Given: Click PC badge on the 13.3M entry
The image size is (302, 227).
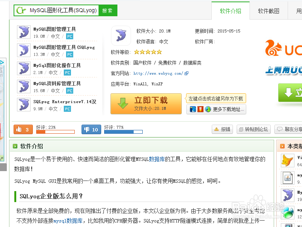Looking at the screenshot, I should point(69,54).
